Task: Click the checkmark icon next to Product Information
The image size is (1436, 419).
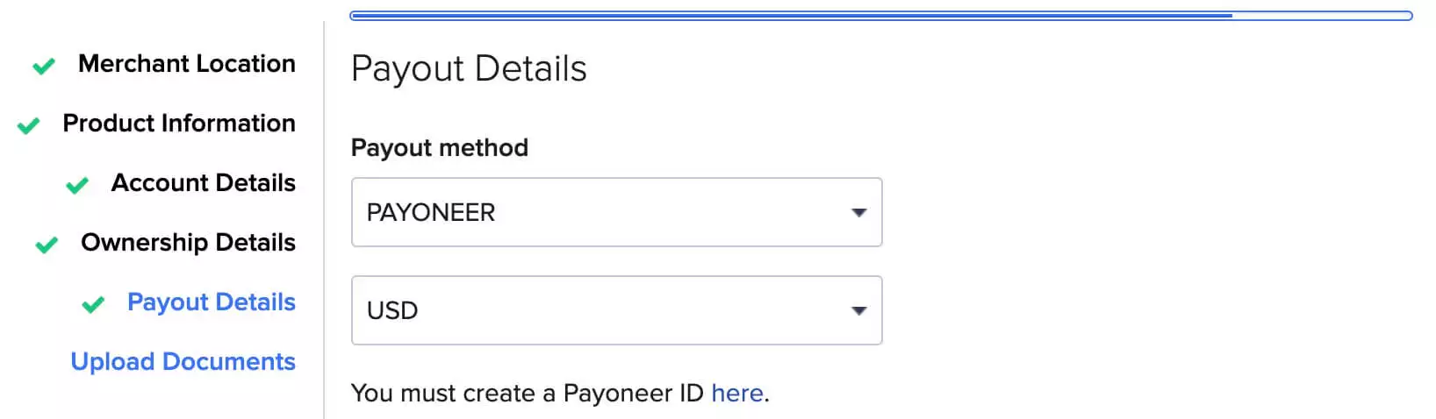Action: point(28,125)
